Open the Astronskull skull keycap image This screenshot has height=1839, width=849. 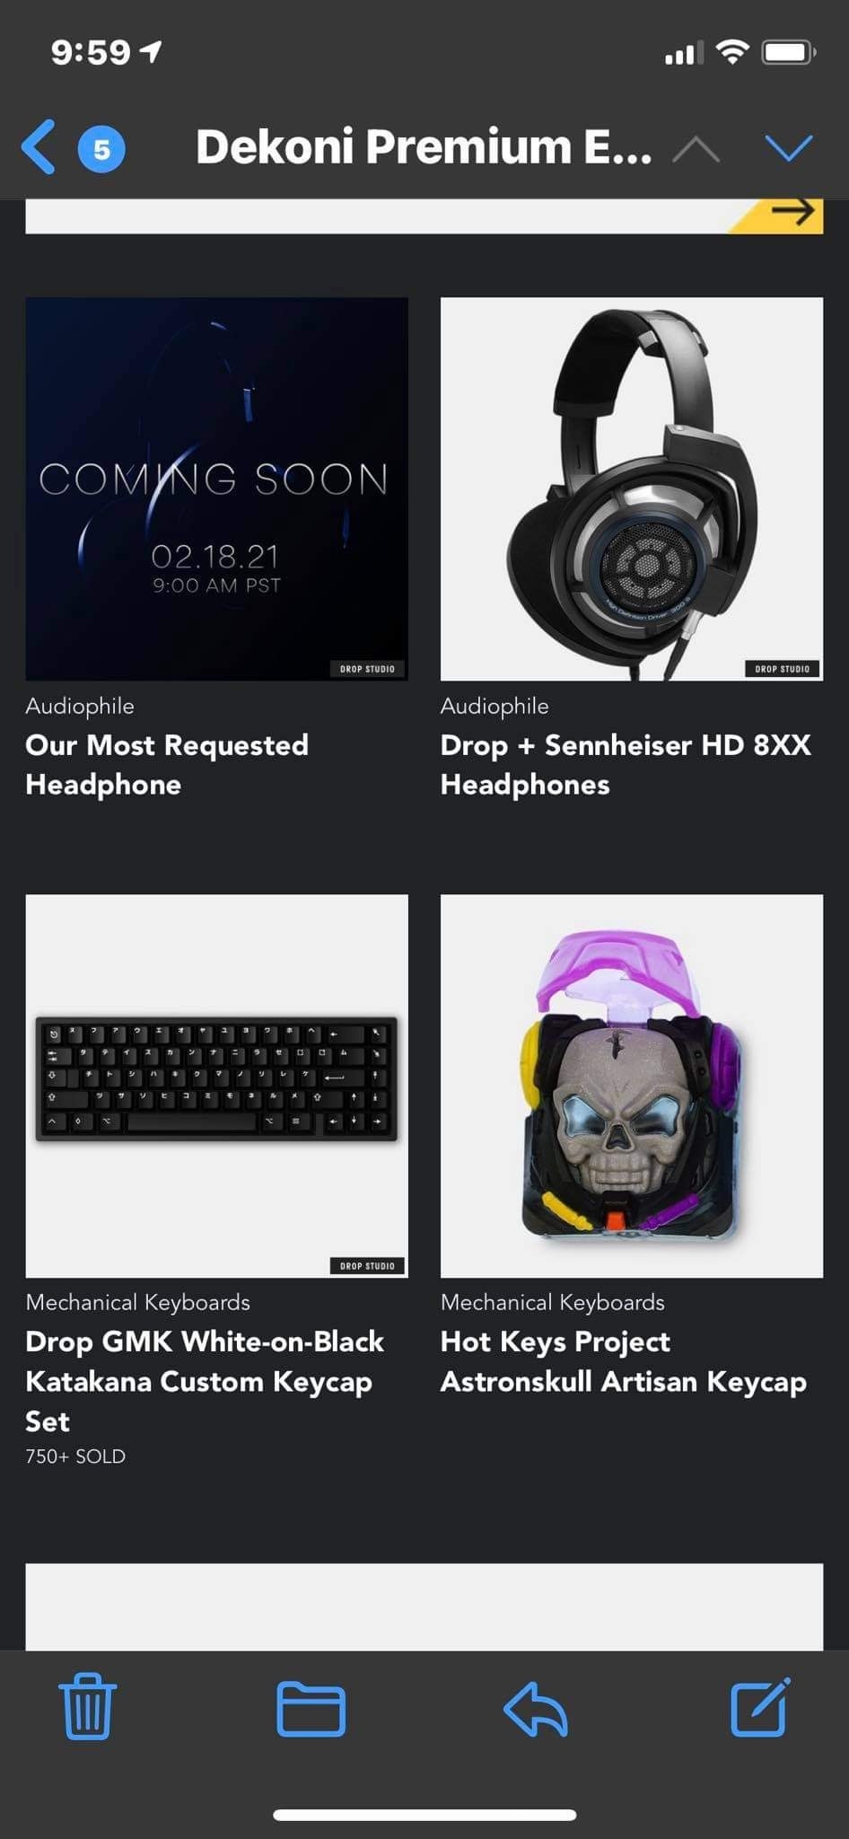click(632, 1086)
